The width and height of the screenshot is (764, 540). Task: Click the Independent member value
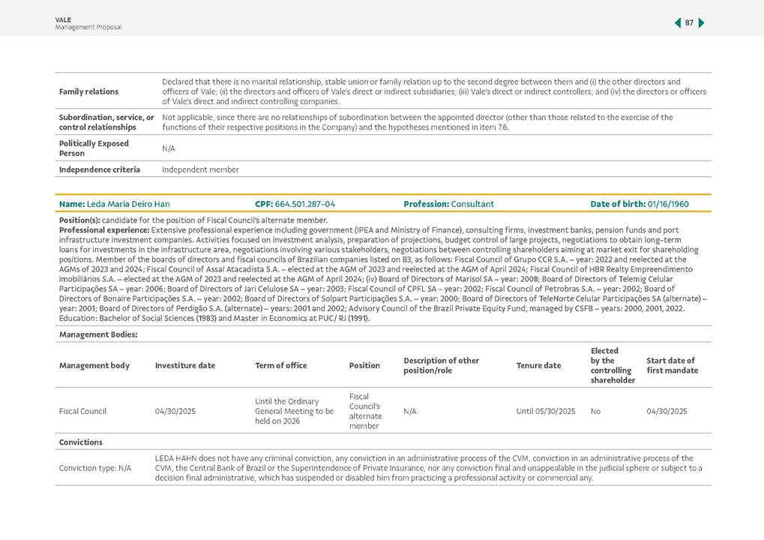pos(200,169)
